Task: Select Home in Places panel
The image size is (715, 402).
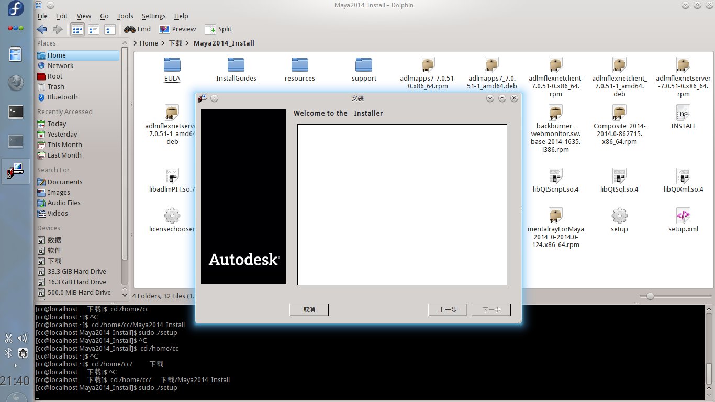Action: click(x=77, y=55)
